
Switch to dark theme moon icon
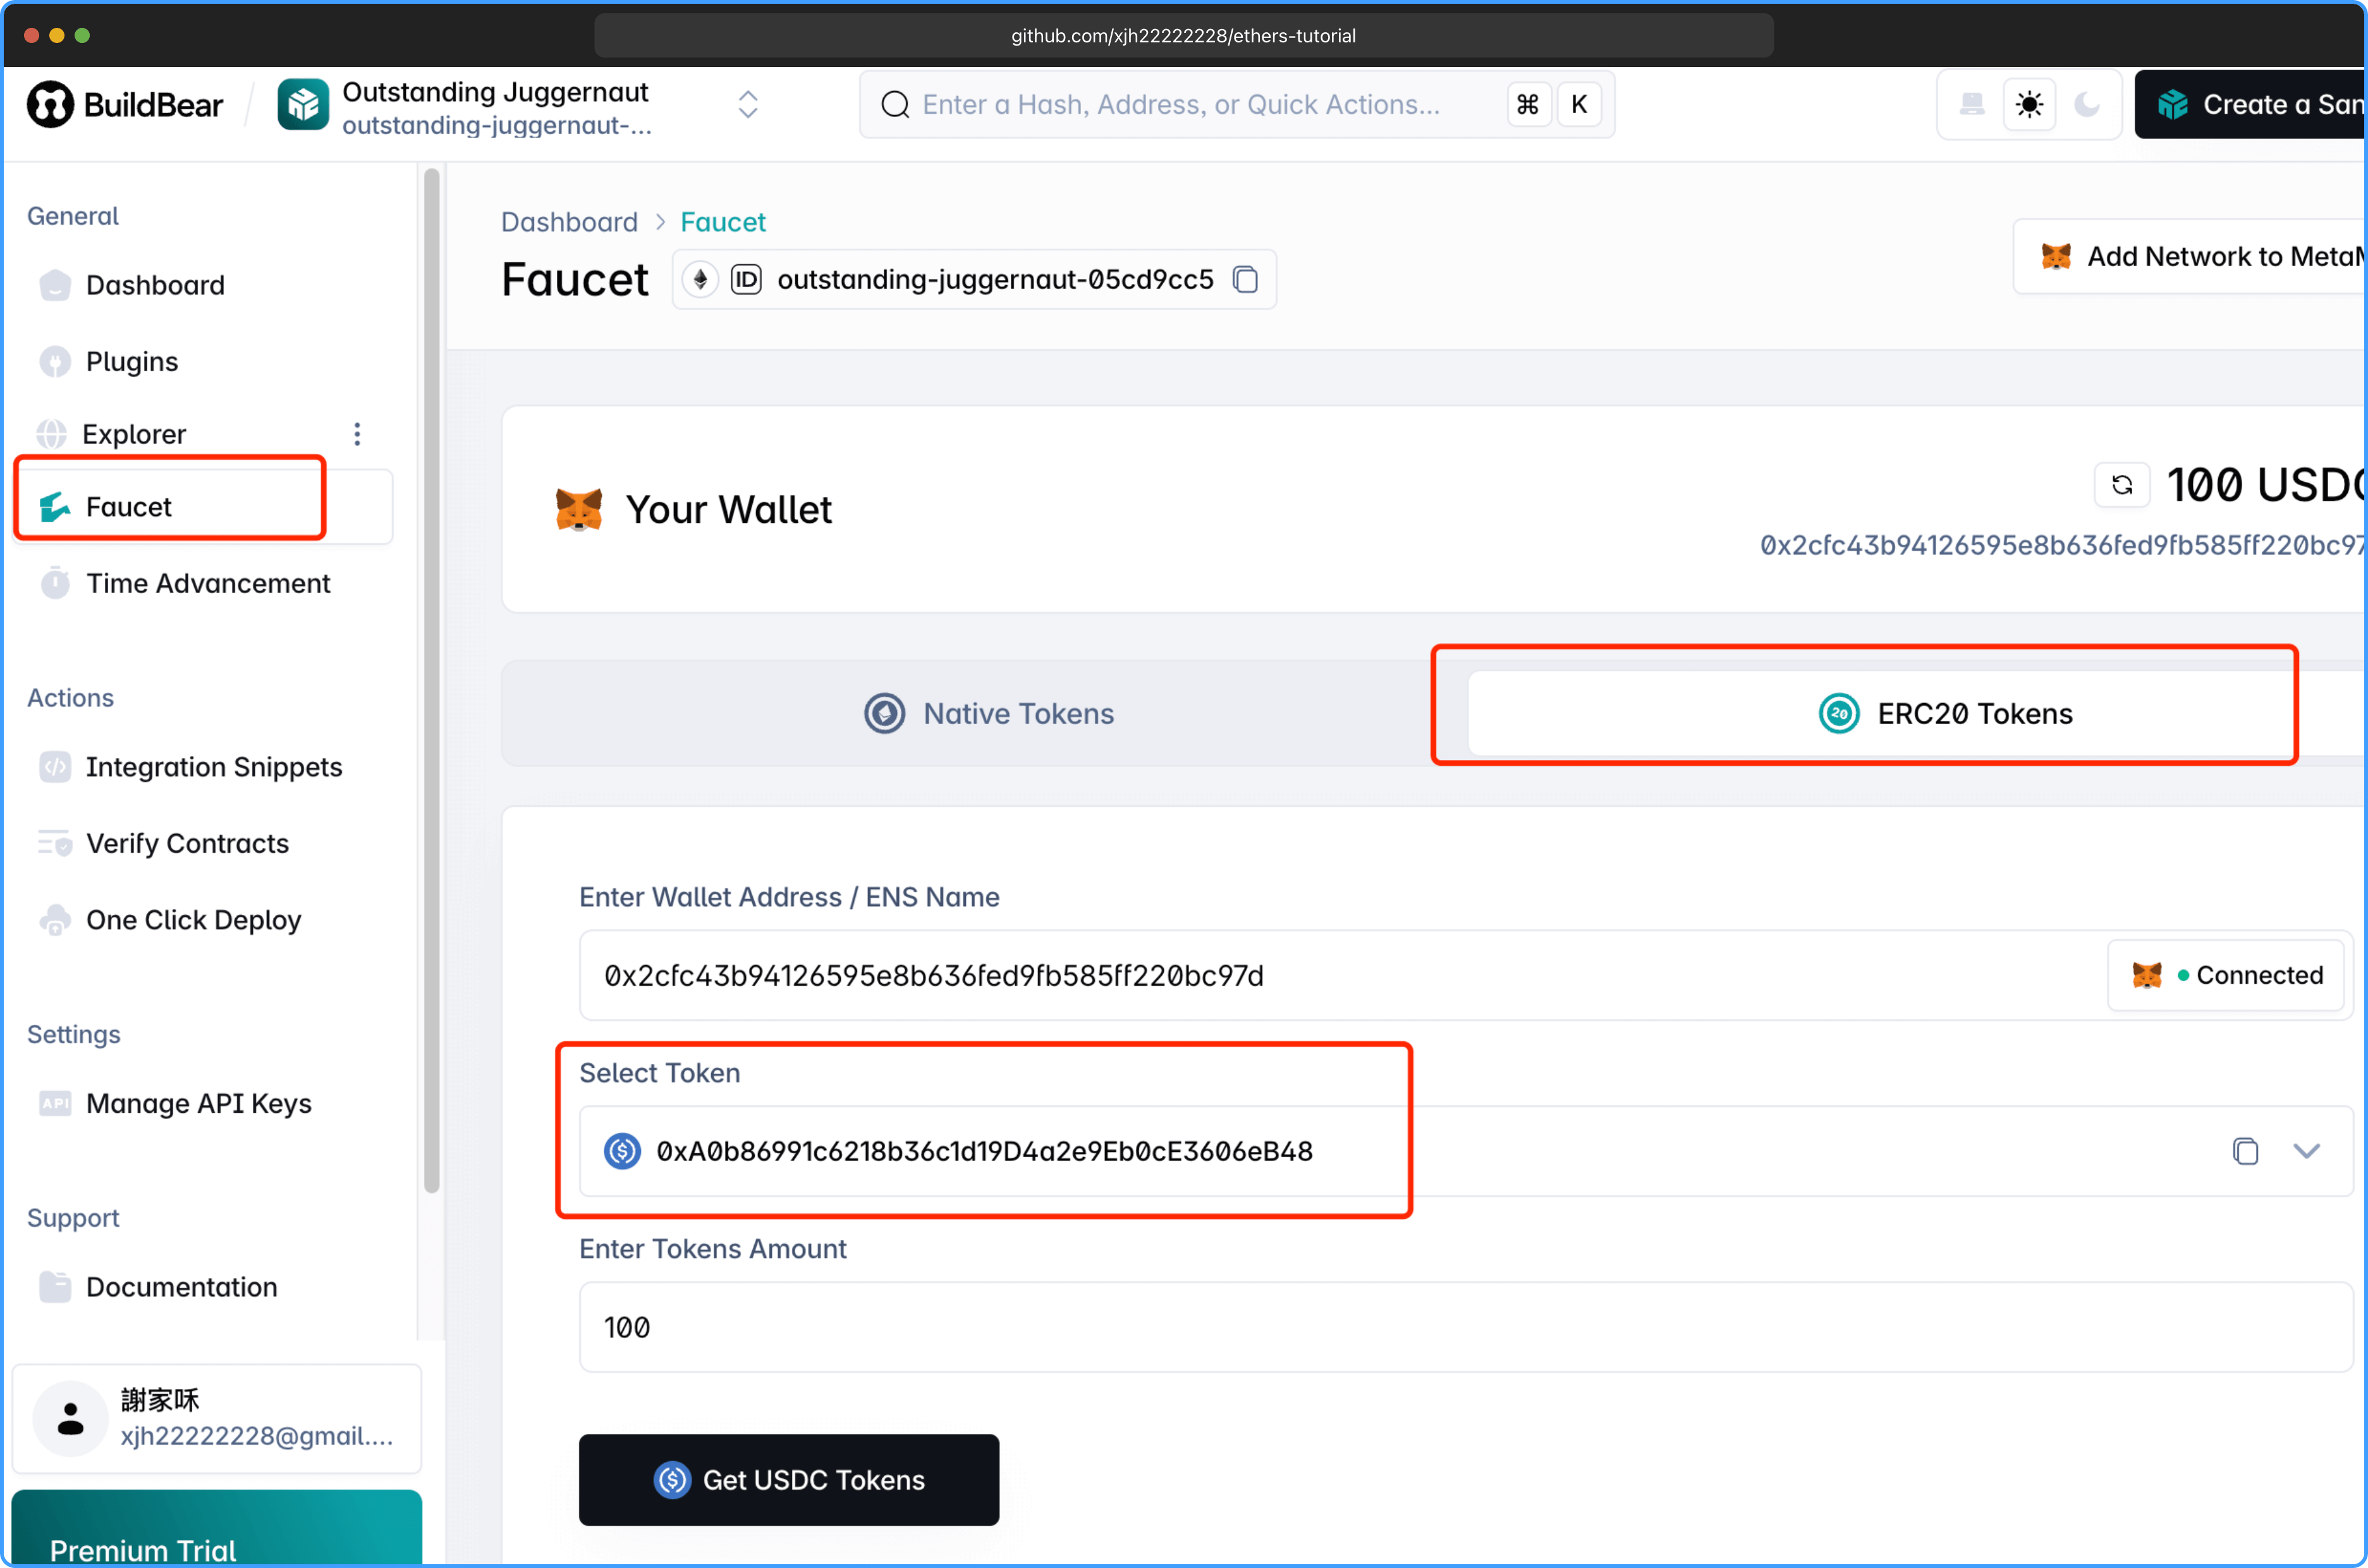[x=2087, y=104]
